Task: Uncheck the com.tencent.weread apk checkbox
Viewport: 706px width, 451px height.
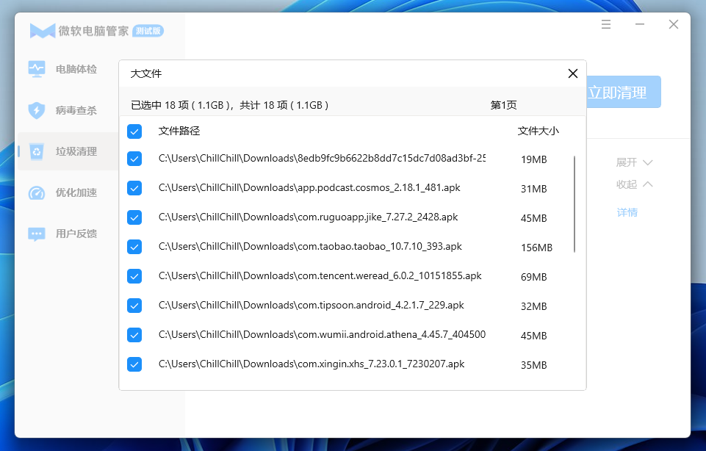Action: click(x=134, y=276)
